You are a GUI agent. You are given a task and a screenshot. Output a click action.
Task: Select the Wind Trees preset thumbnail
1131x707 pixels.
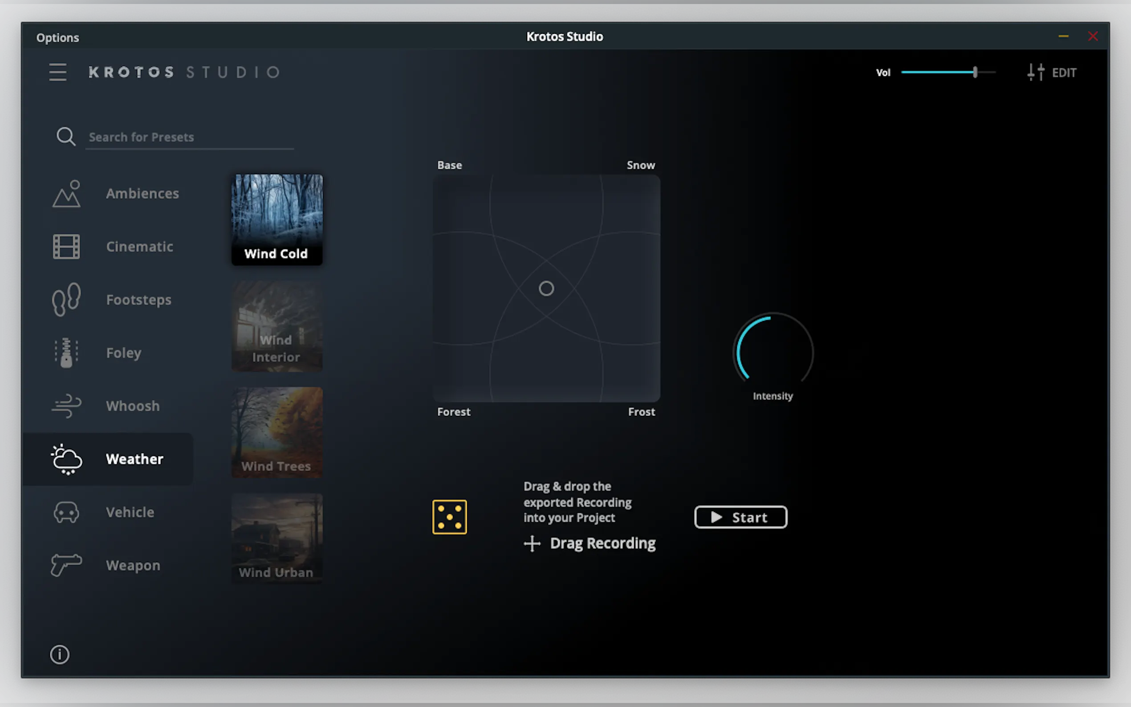[x=277, y=432]
